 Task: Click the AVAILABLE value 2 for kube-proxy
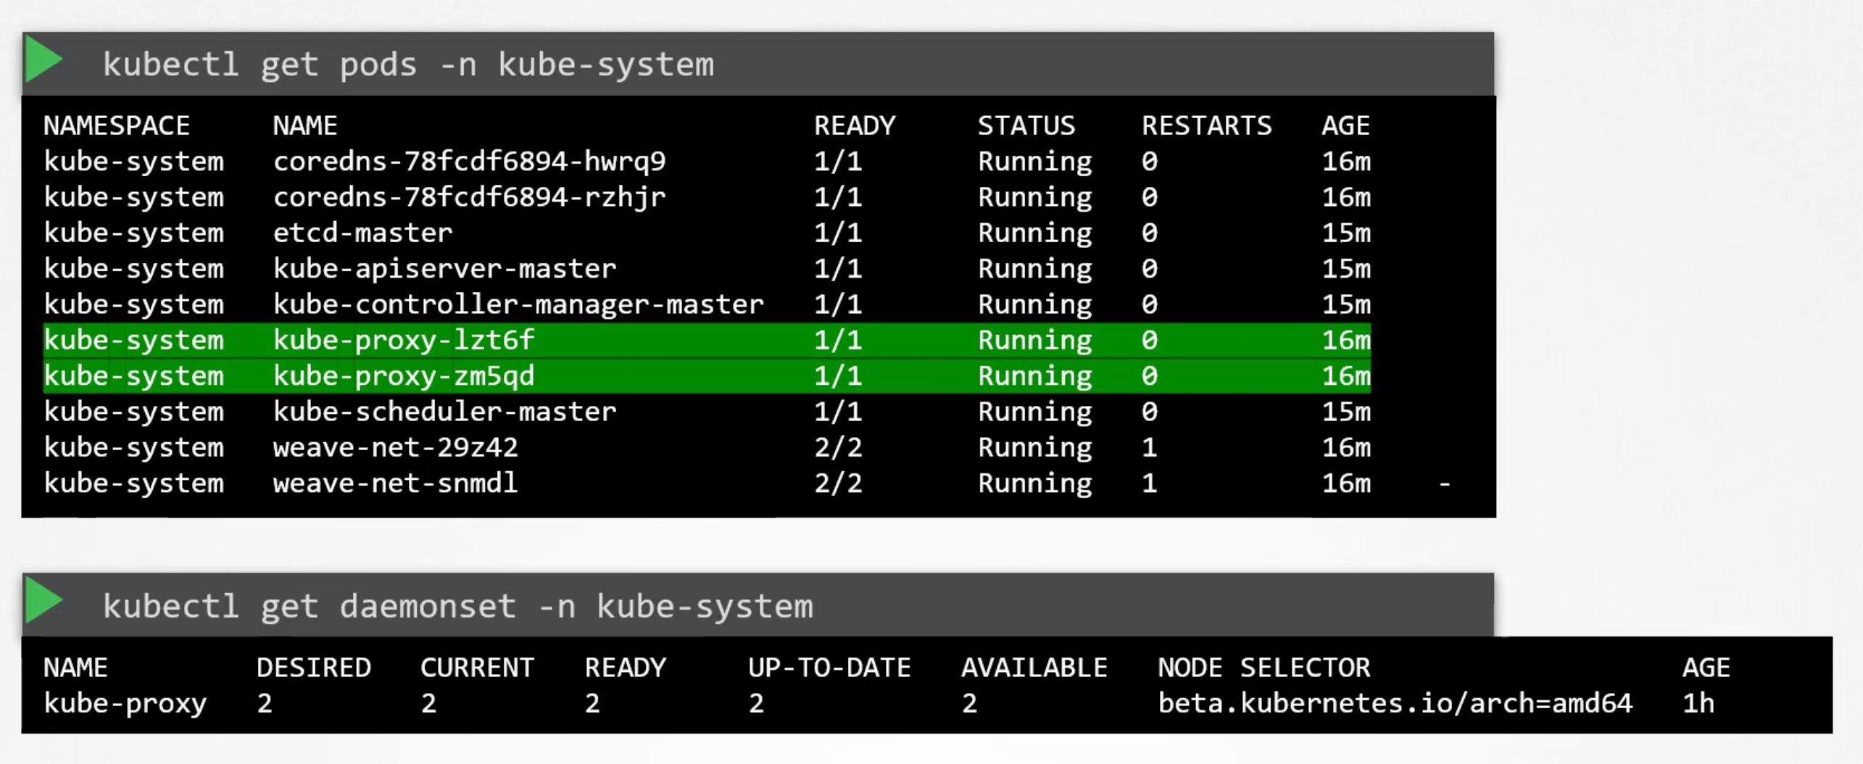(969, 703)
